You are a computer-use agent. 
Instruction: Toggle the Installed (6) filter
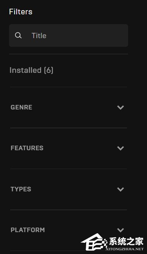(31, 70)
